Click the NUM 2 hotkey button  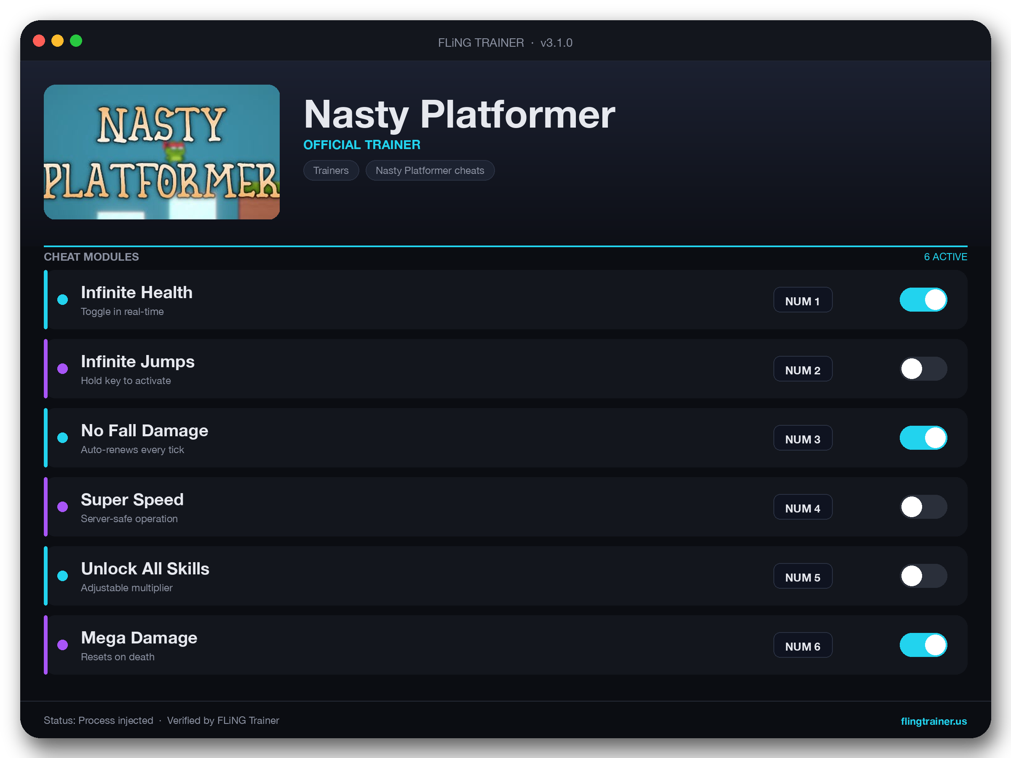click(x=802, y=369)
